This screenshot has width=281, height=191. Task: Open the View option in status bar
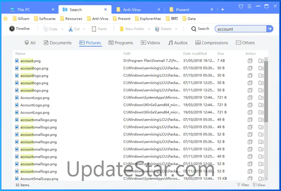click(259, 185)
